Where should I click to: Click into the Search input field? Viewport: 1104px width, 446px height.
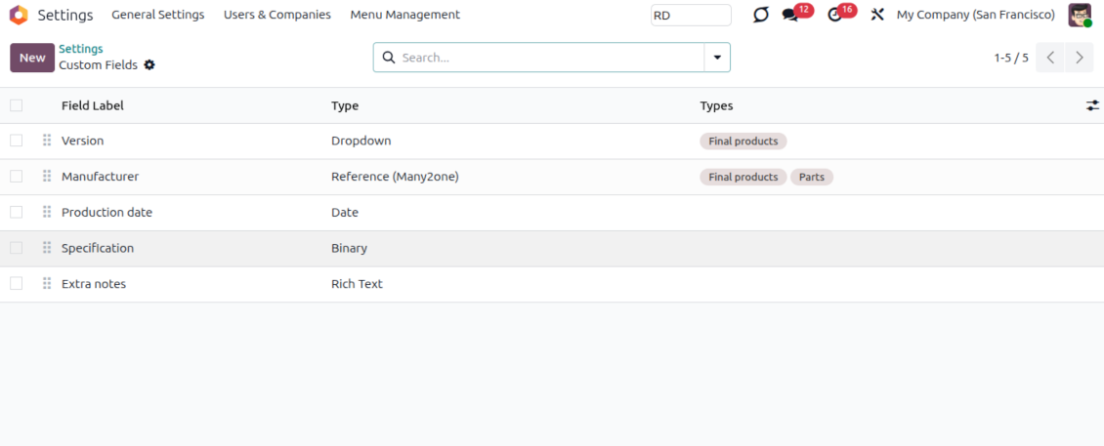coord(547,58)
